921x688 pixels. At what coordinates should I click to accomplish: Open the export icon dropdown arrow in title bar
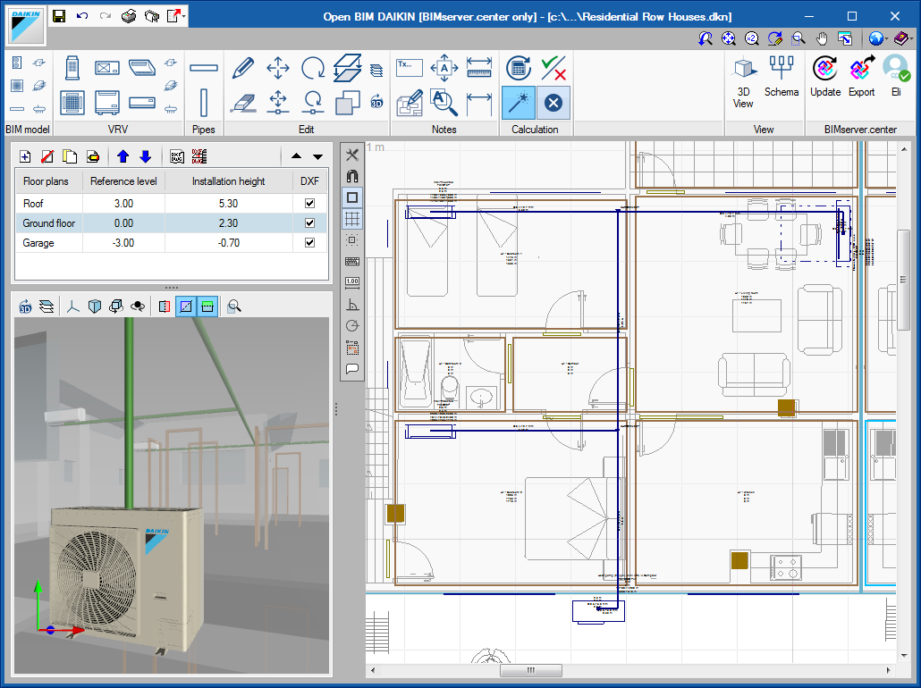tap(184, 17)
